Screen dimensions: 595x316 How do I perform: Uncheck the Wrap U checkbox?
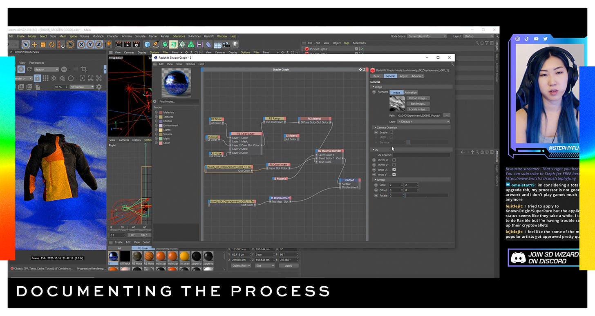(x=394, y=170)
